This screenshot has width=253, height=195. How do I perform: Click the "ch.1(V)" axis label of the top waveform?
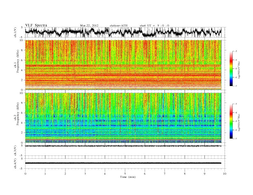click(15, 33)
